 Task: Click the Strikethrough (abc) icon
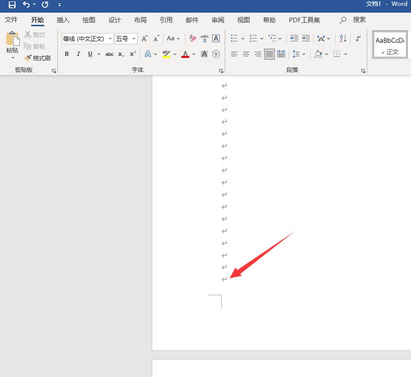coord(109,54)
